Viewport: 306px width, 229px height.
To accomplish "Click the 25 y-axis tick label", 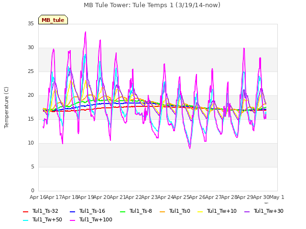I will pyautogui.click(x=31, y=72).
